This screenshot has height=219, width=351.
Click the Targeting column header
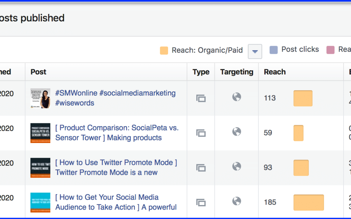237,72
